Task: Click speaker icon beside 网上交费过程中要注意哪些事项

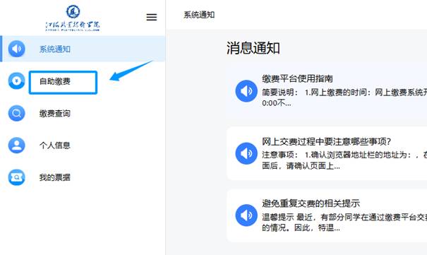Action: (x=246, y=153)
